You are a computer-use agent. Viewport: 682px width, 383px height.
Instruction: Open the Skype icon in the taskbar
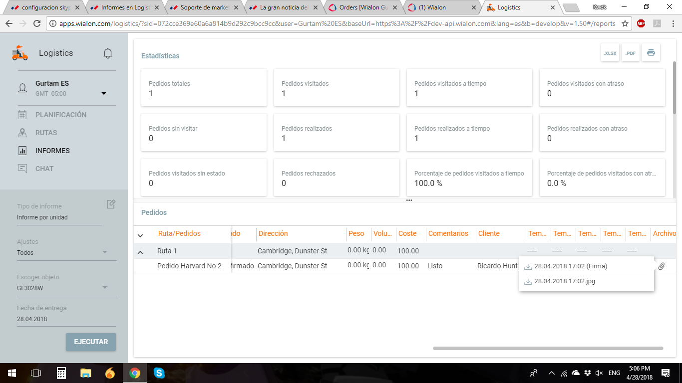point(159,373)
